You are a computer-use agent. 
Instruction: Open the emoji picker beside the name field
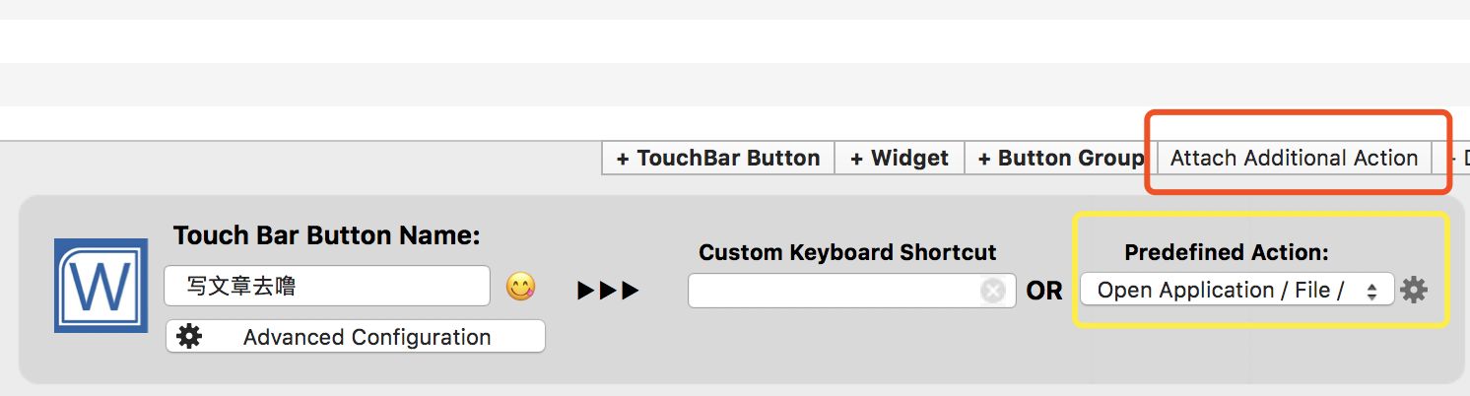pos(520,287)
